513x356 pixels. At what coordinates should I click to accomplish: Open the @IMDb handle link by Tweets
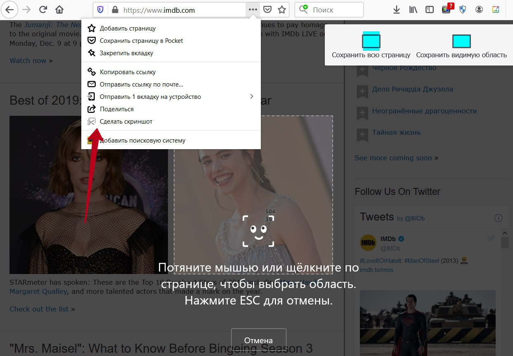pos(414,218)
